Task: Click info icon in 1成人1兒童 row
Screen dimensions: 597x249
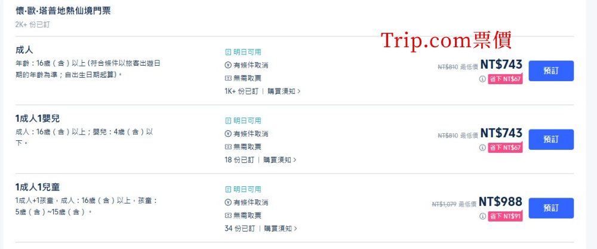Action: (x=482, y=216)
